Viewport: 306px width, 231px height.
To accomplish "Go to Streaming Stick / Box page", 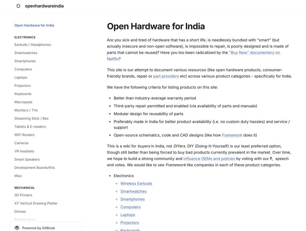I will [31, 118].
